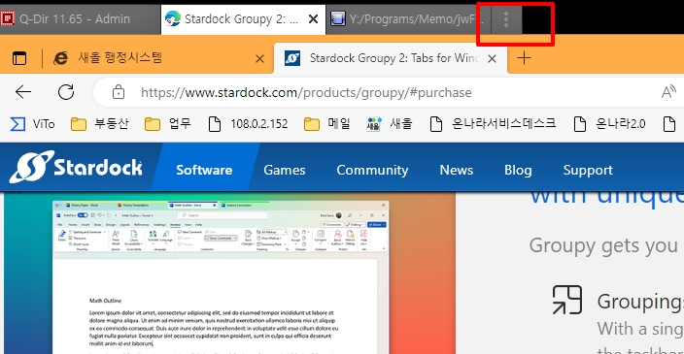Switch to the Q-Dir 11.65 Groupy tab
684x354 pixels.
coord(80,19)
